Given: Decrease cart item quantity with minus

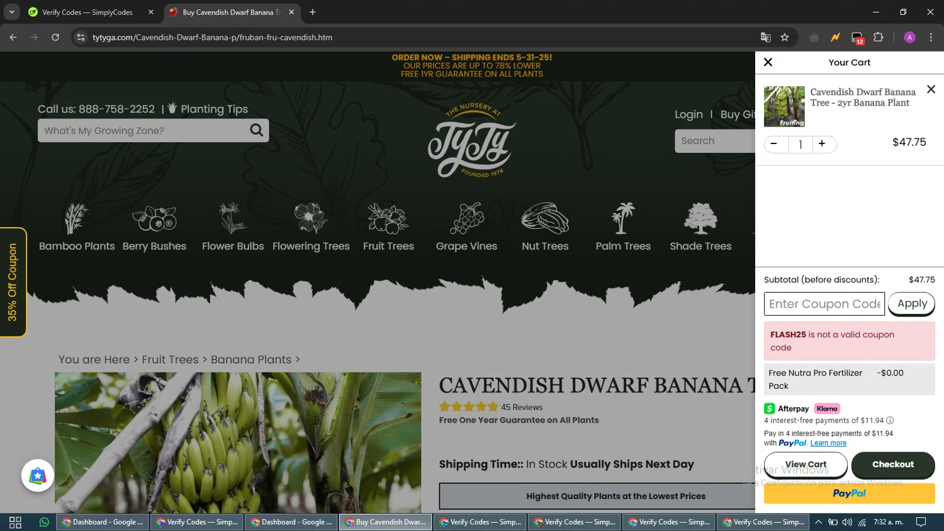Looking at the screenshot, I should pyautogui.click(x=774, y=144).
